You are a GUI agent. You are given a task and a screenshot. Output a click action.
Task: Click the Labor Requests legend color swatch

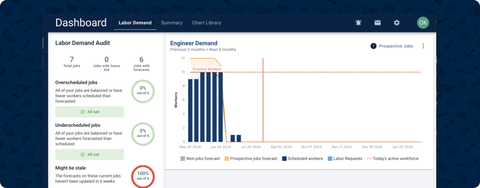pyautogui.click(x=330, y=158)
